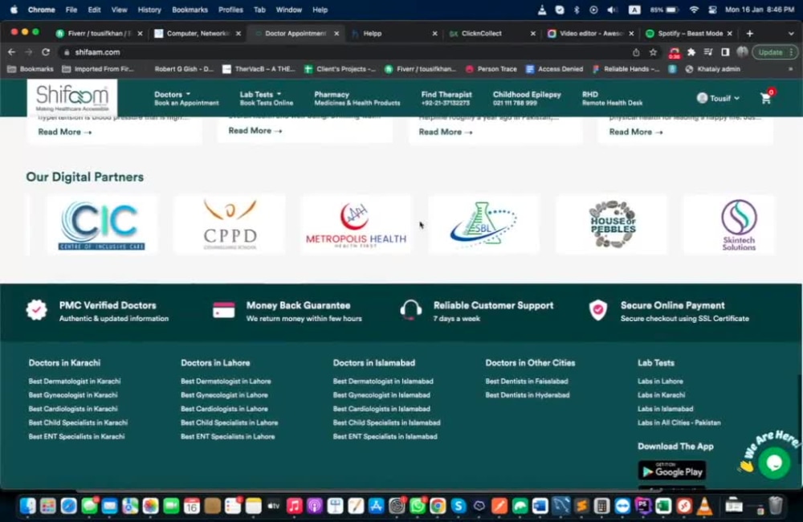The width and height of the screenshot is (803, 522).
Task: Reload the page in Chrome
Action: [46, 52]
